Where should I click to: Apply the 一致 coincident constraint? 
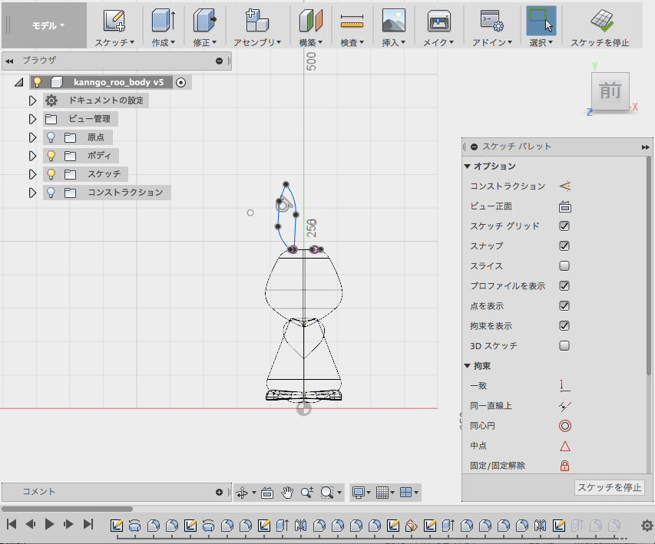[x=564, y=386]
